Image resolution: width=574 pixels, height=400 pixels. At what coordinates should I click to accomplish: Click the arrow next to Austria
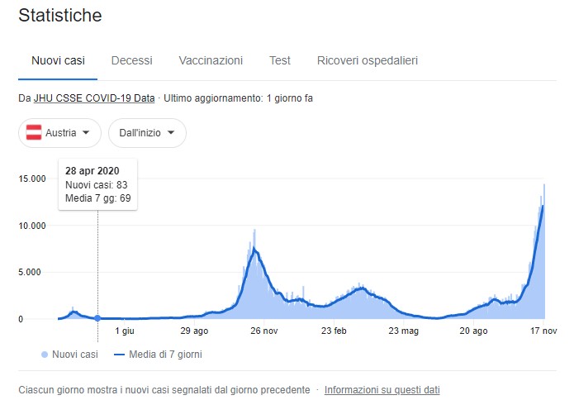86,132
